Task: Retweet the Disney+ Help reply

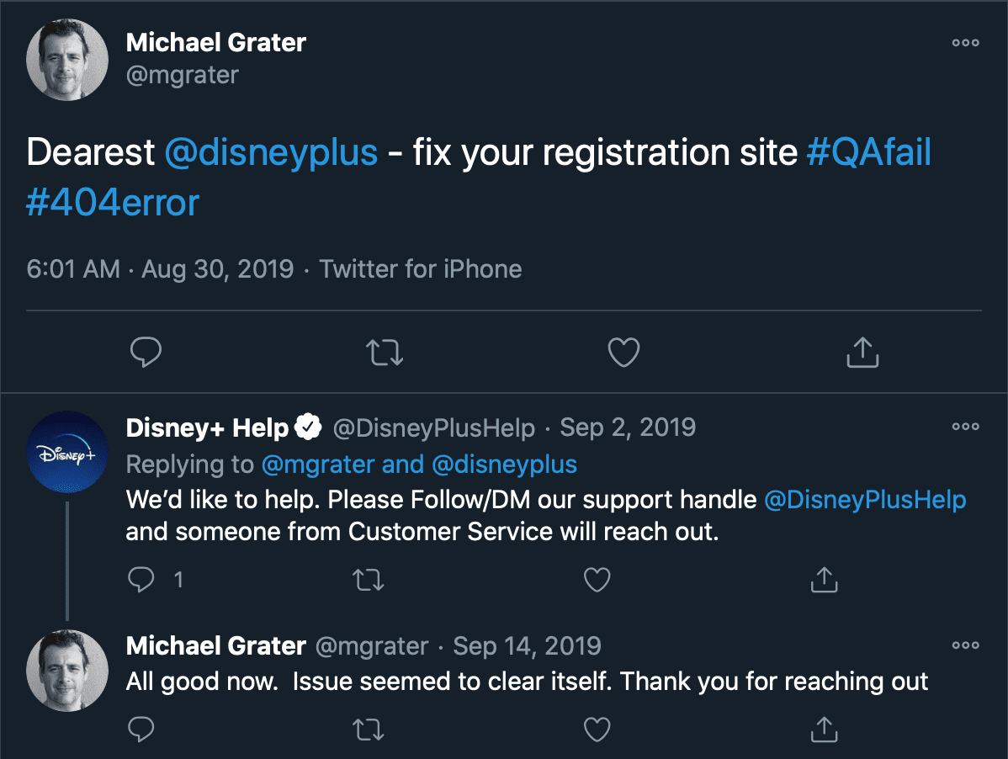Action: point(368,579)
